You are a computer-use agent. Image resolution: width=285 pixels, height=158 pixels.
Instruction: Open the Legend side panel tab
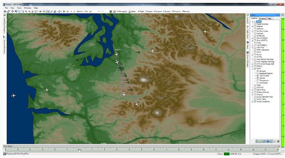[x=248, y=21]
